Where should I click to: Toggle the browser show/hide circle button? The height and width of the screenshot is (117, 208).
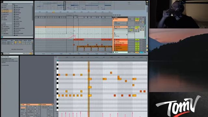[x=2, y=2]
